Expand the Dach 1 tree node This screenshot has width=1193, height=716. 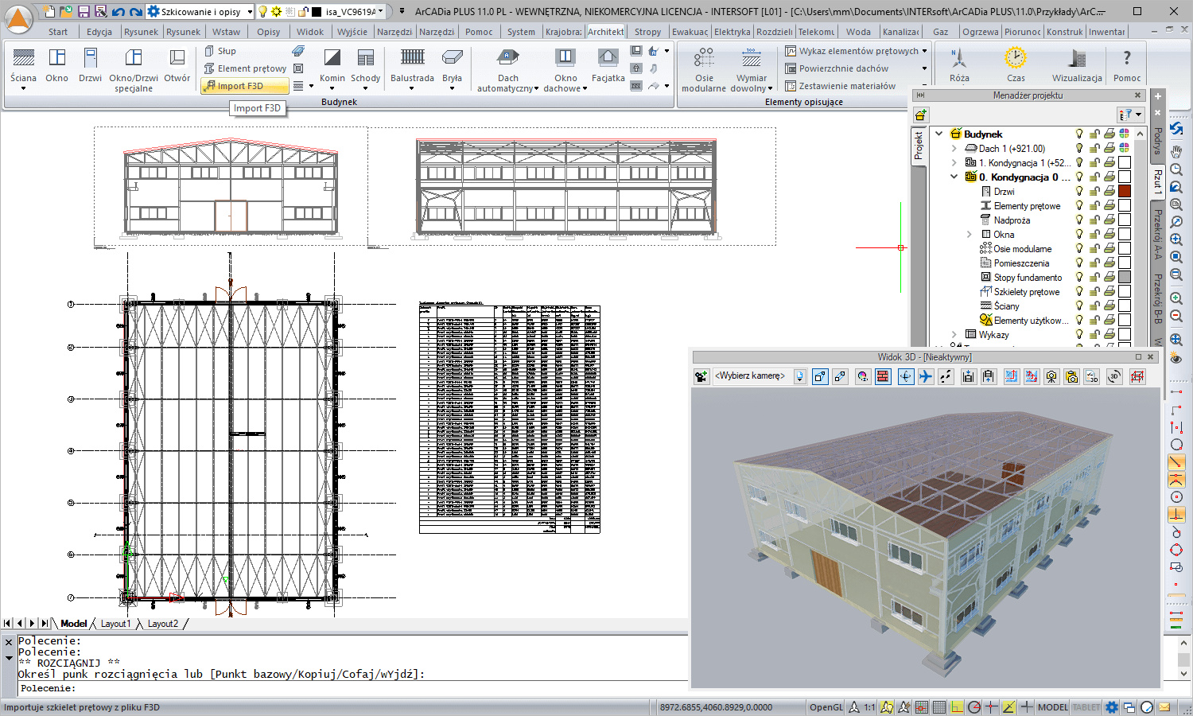[x=954, y=149]
